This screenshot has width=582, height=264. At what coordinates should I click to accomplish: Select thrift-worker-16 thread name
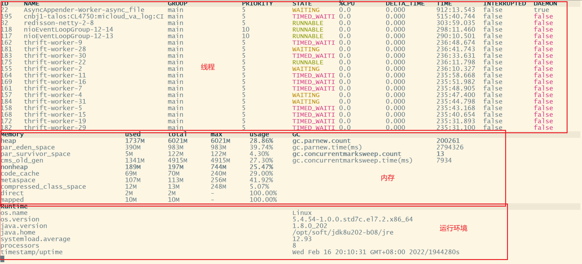[55, 82]
